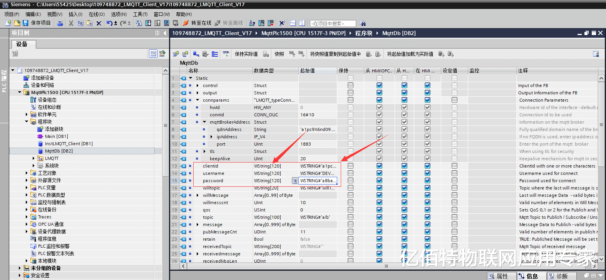This screenshot has width=606, height=280.
Task: Select InstLMQTT_Client [DB1] in tree
Action: tap(69, 144)
